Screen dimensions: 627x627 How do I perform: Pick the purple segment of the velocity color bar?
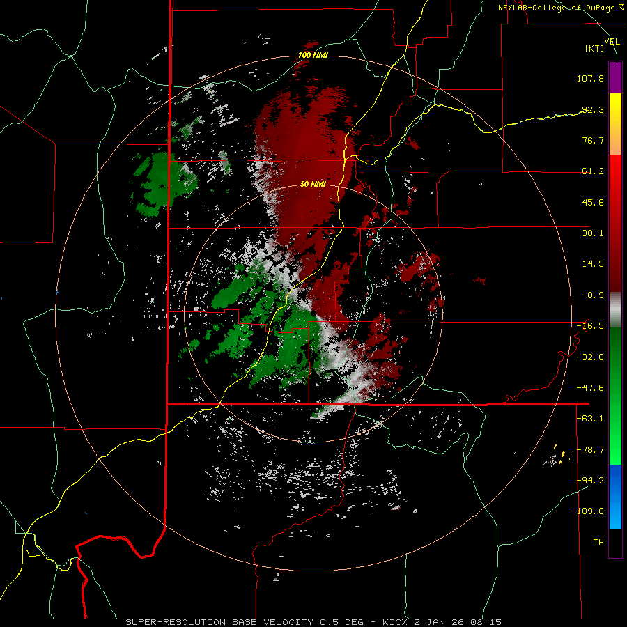tap(615, 77)
